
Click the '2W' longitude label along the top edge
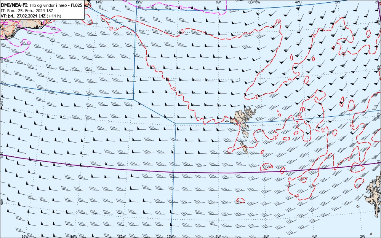[337, 2]
